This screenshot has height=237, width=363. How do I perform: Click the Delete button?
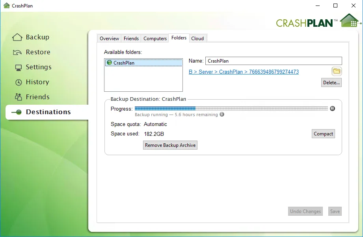331,82
